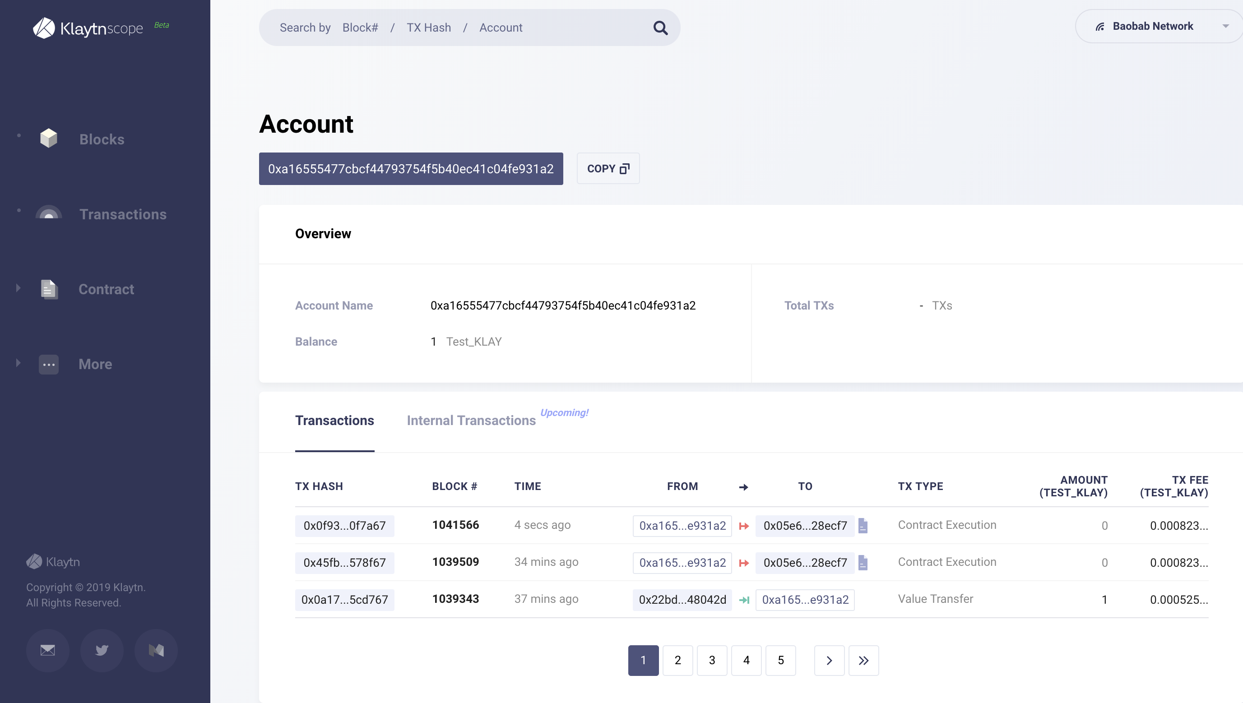Switch to Internal Transactions tab
Viewport: 1243px width, 703px height.
pyautogui.click(x=471, y=420)
